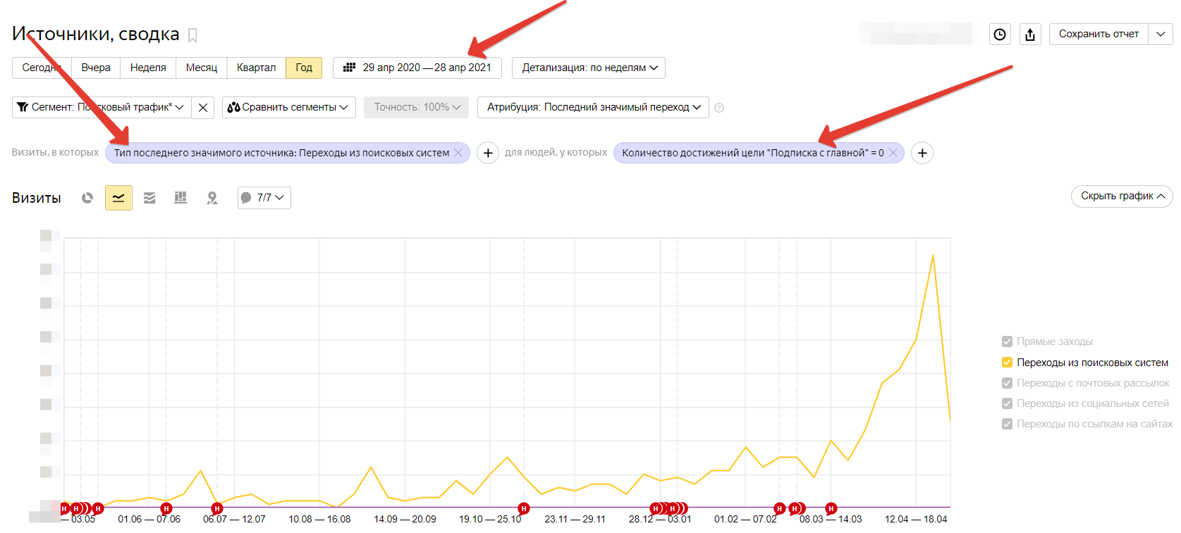Enable Переходы из социальных сетей series

[1007, 403]
